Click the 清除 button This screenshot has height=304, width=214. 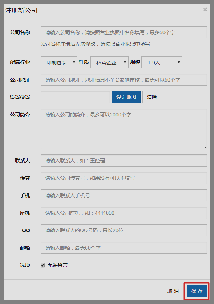(152, 97)
